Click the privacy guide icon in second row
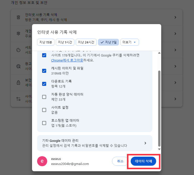The width and height of the screenshot is (194, 175). coord(18,33)
